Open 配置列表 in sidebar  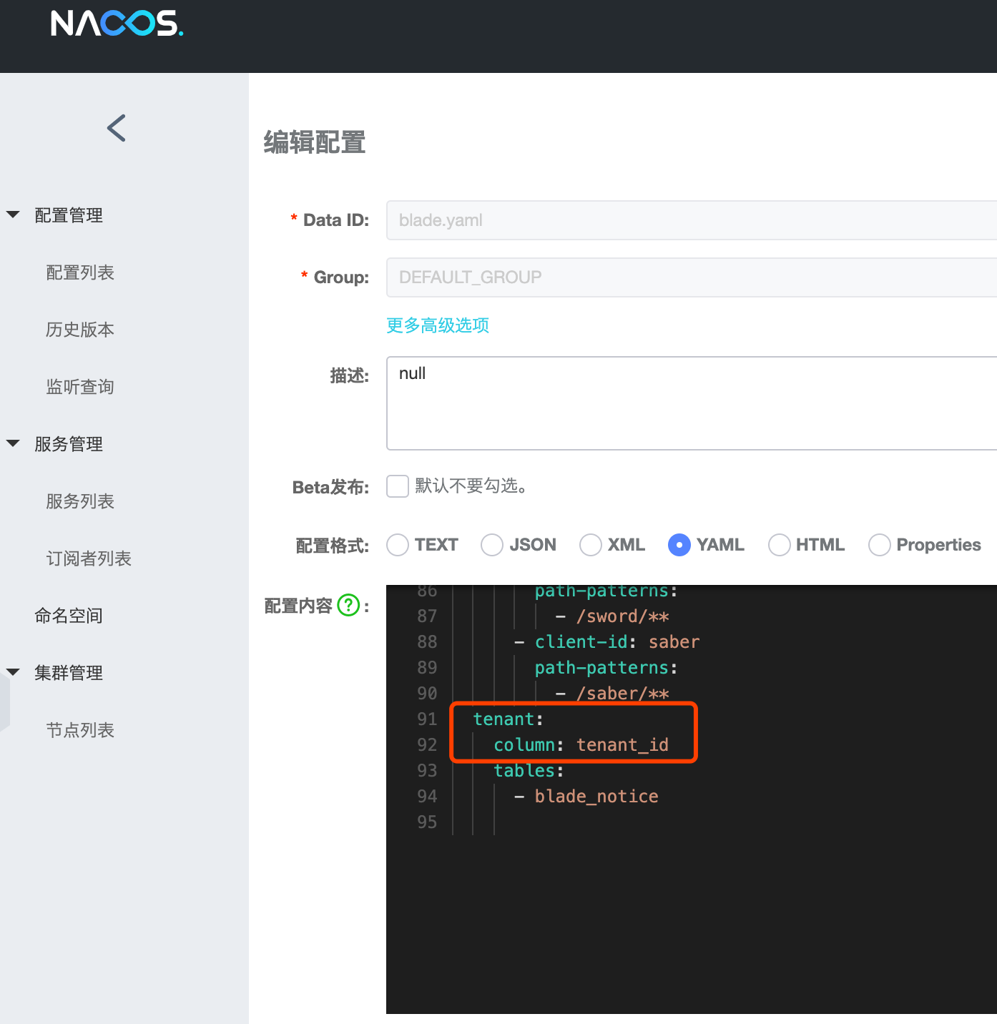pos(80,272)
